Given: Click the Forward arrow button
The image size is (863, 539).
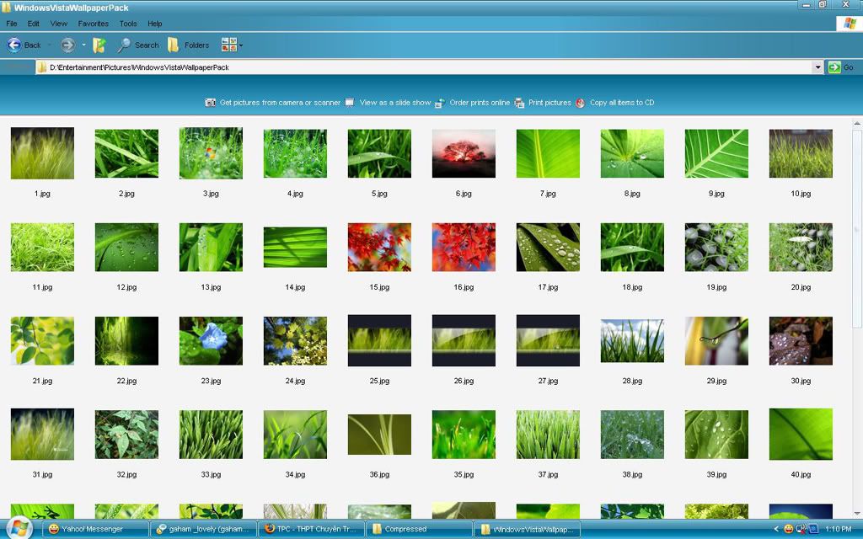Looking at the screenshot, I should [x=67, y=45].
